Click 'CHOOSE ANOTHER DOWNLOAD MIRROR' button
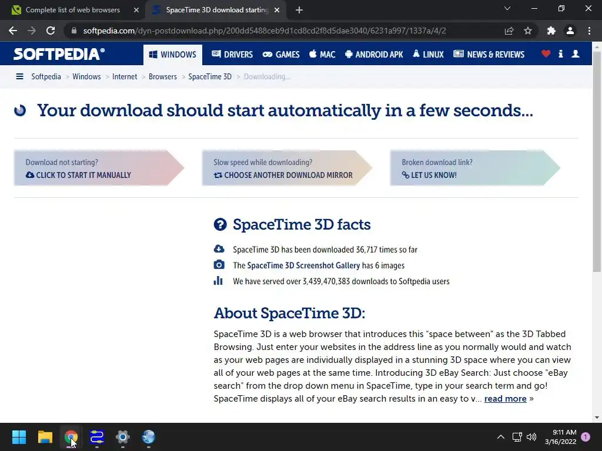Screen dimensions: 602x451 (287, 168)
